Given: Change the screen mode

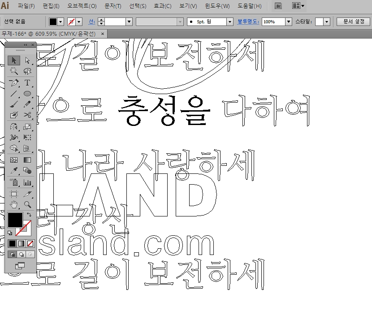Looking at the screenshot, I should click(20, 266).
